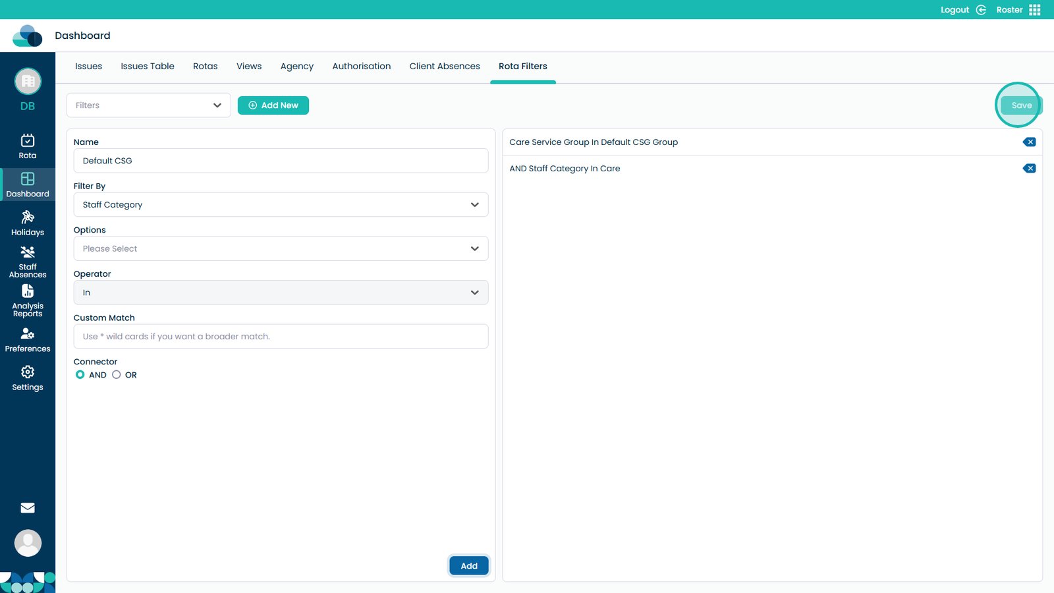Screen dimensions: 1054x593
Task: Open Staff Absences from the sidebar
Action: [28, 253]
